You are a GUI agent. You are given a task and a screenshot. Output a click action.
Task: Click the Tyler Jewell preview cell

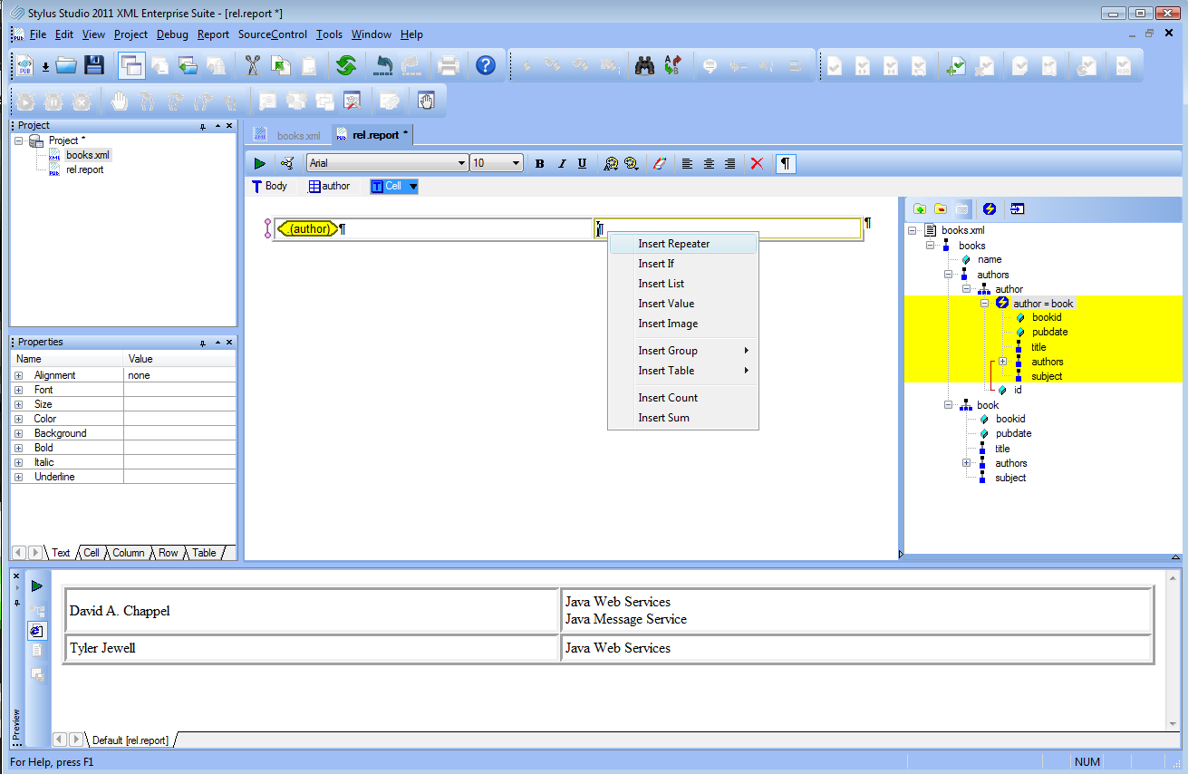tap(312, 648)
